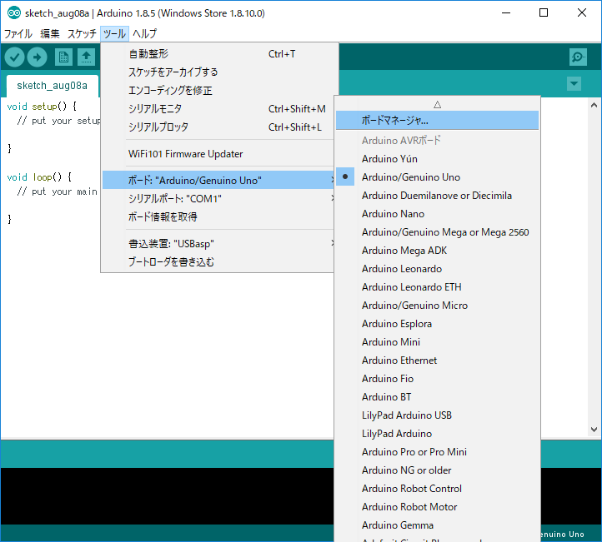This screenshot has height=542, width=602.
Task: Open ボードマネージャ... entry
Action: click(x=437, y=121)
